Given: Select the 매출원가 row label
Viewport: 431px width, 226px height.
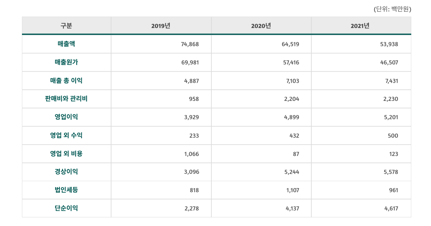Looking at the screenshot, I should 66,62.
